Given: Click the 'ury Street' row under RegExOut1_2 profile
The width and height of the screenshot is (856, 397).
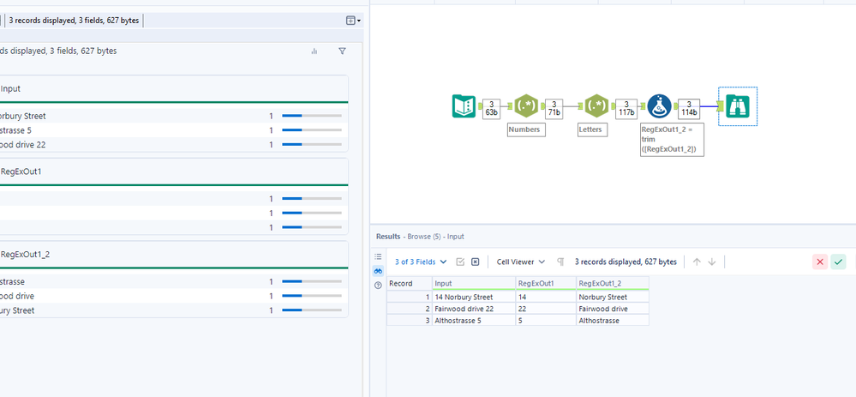Looking at the screenshot, I should point(174,310).
